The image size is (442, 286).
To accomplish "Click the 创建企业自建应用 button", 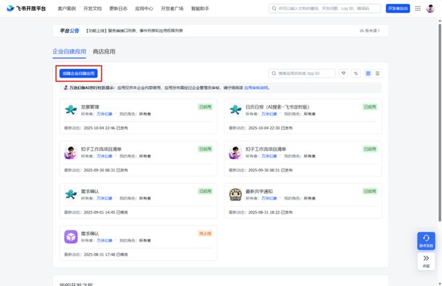I will (x=78, y=73).
